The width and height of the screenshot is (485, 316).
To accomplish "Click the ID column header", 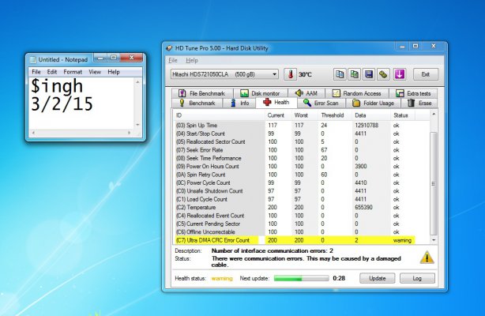I will 219,115.
